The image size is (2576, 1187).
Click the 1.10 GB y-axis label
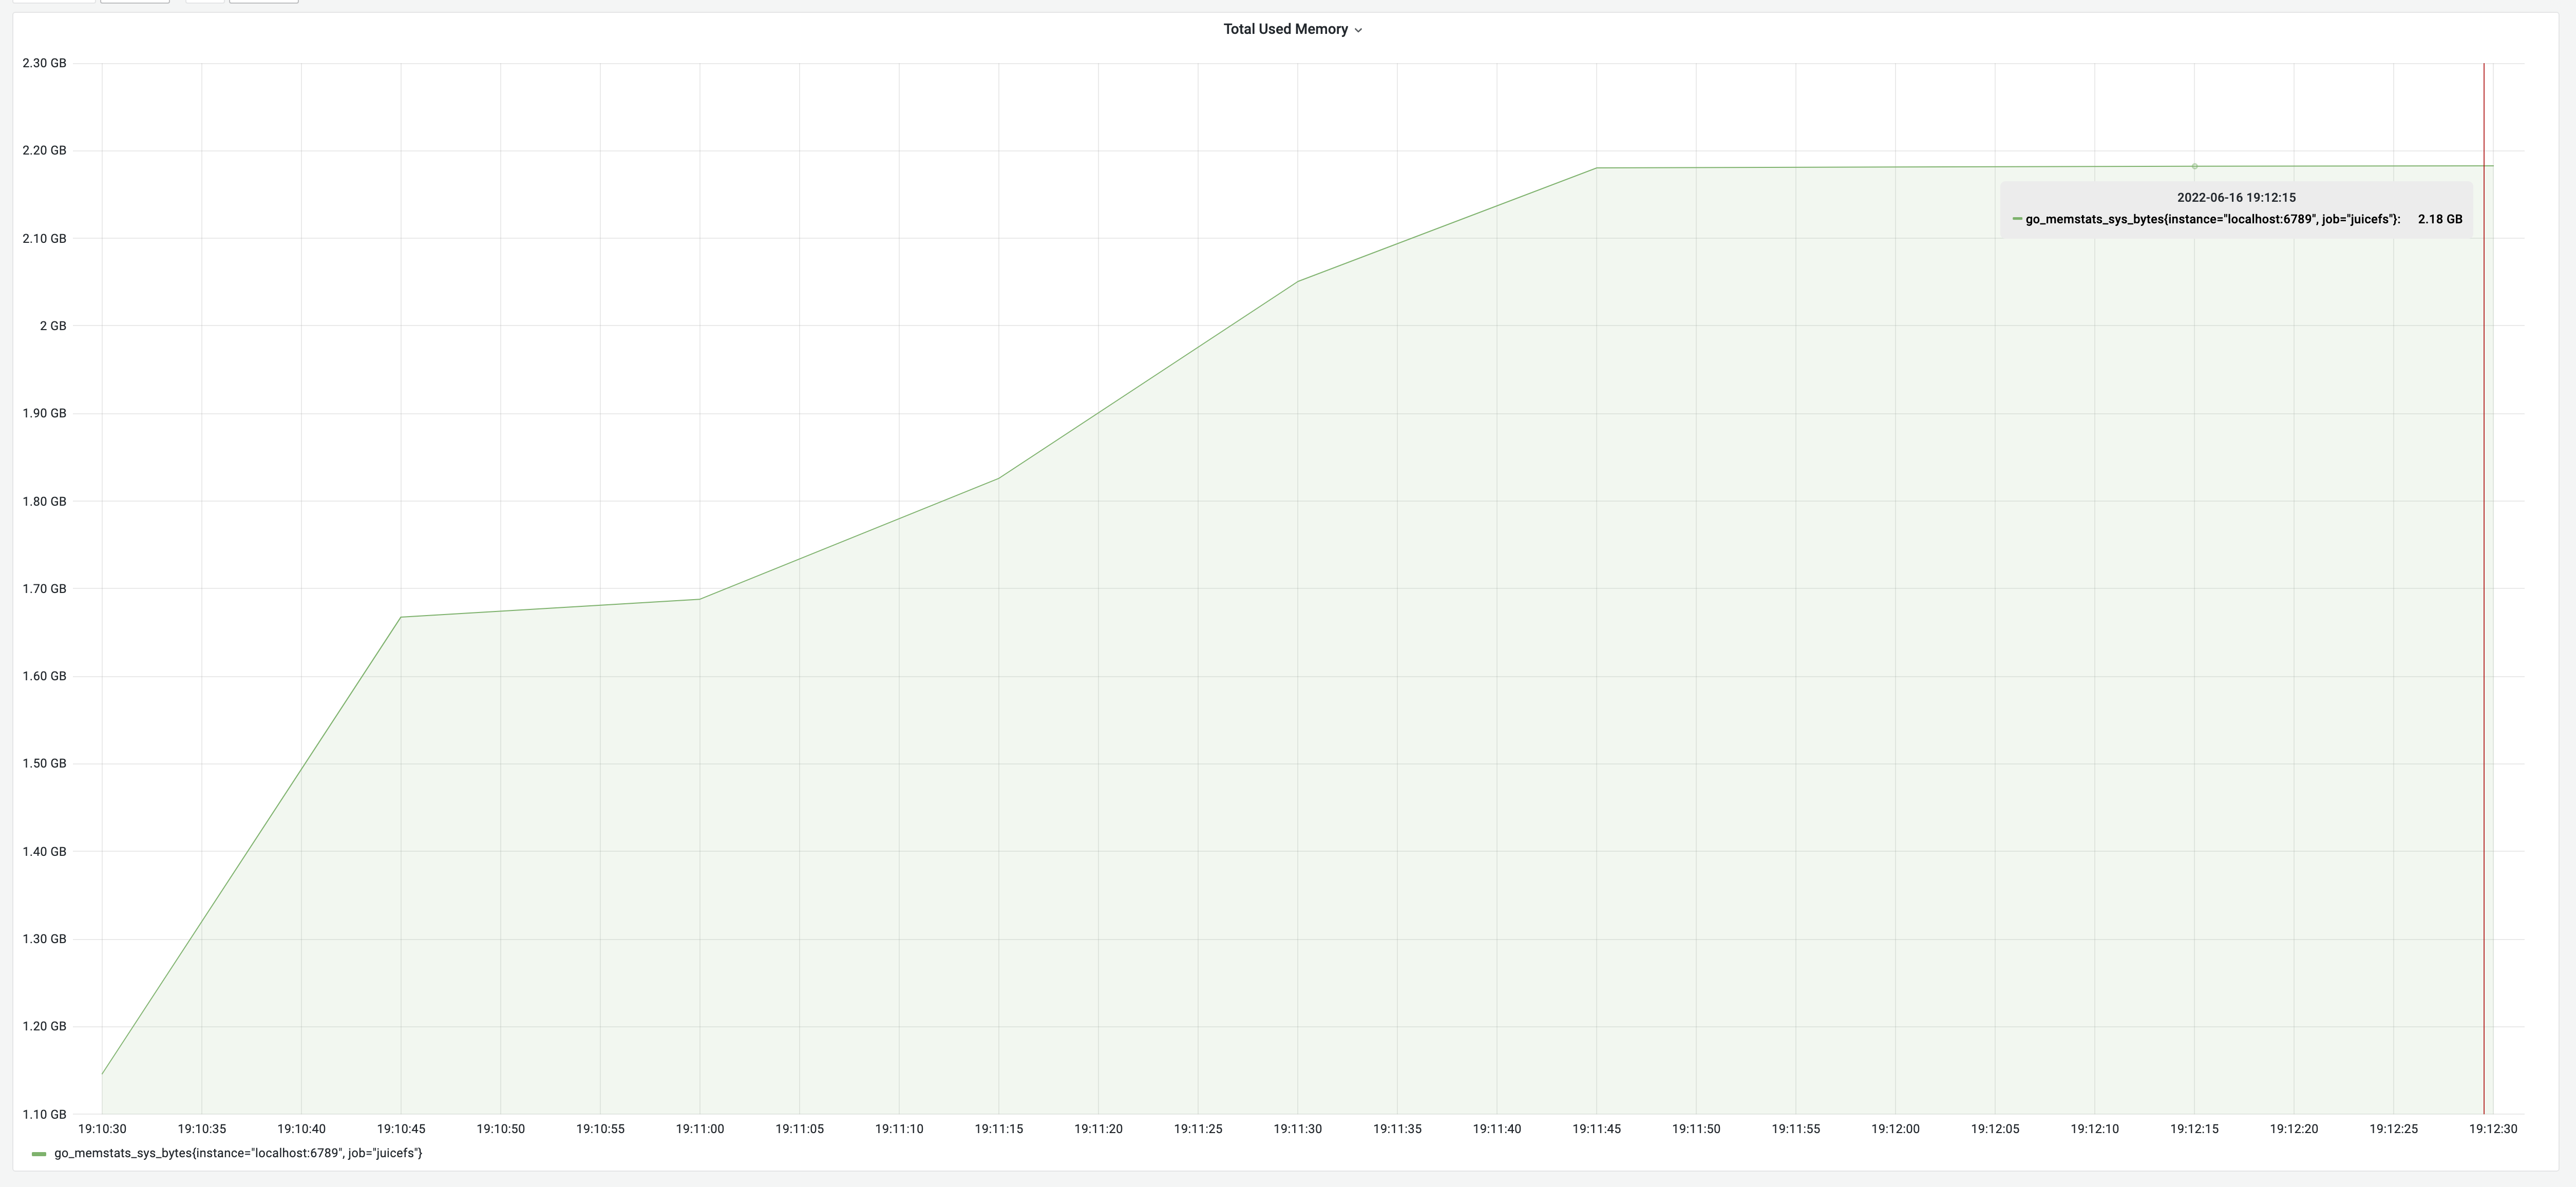[x=44, y=1114]
